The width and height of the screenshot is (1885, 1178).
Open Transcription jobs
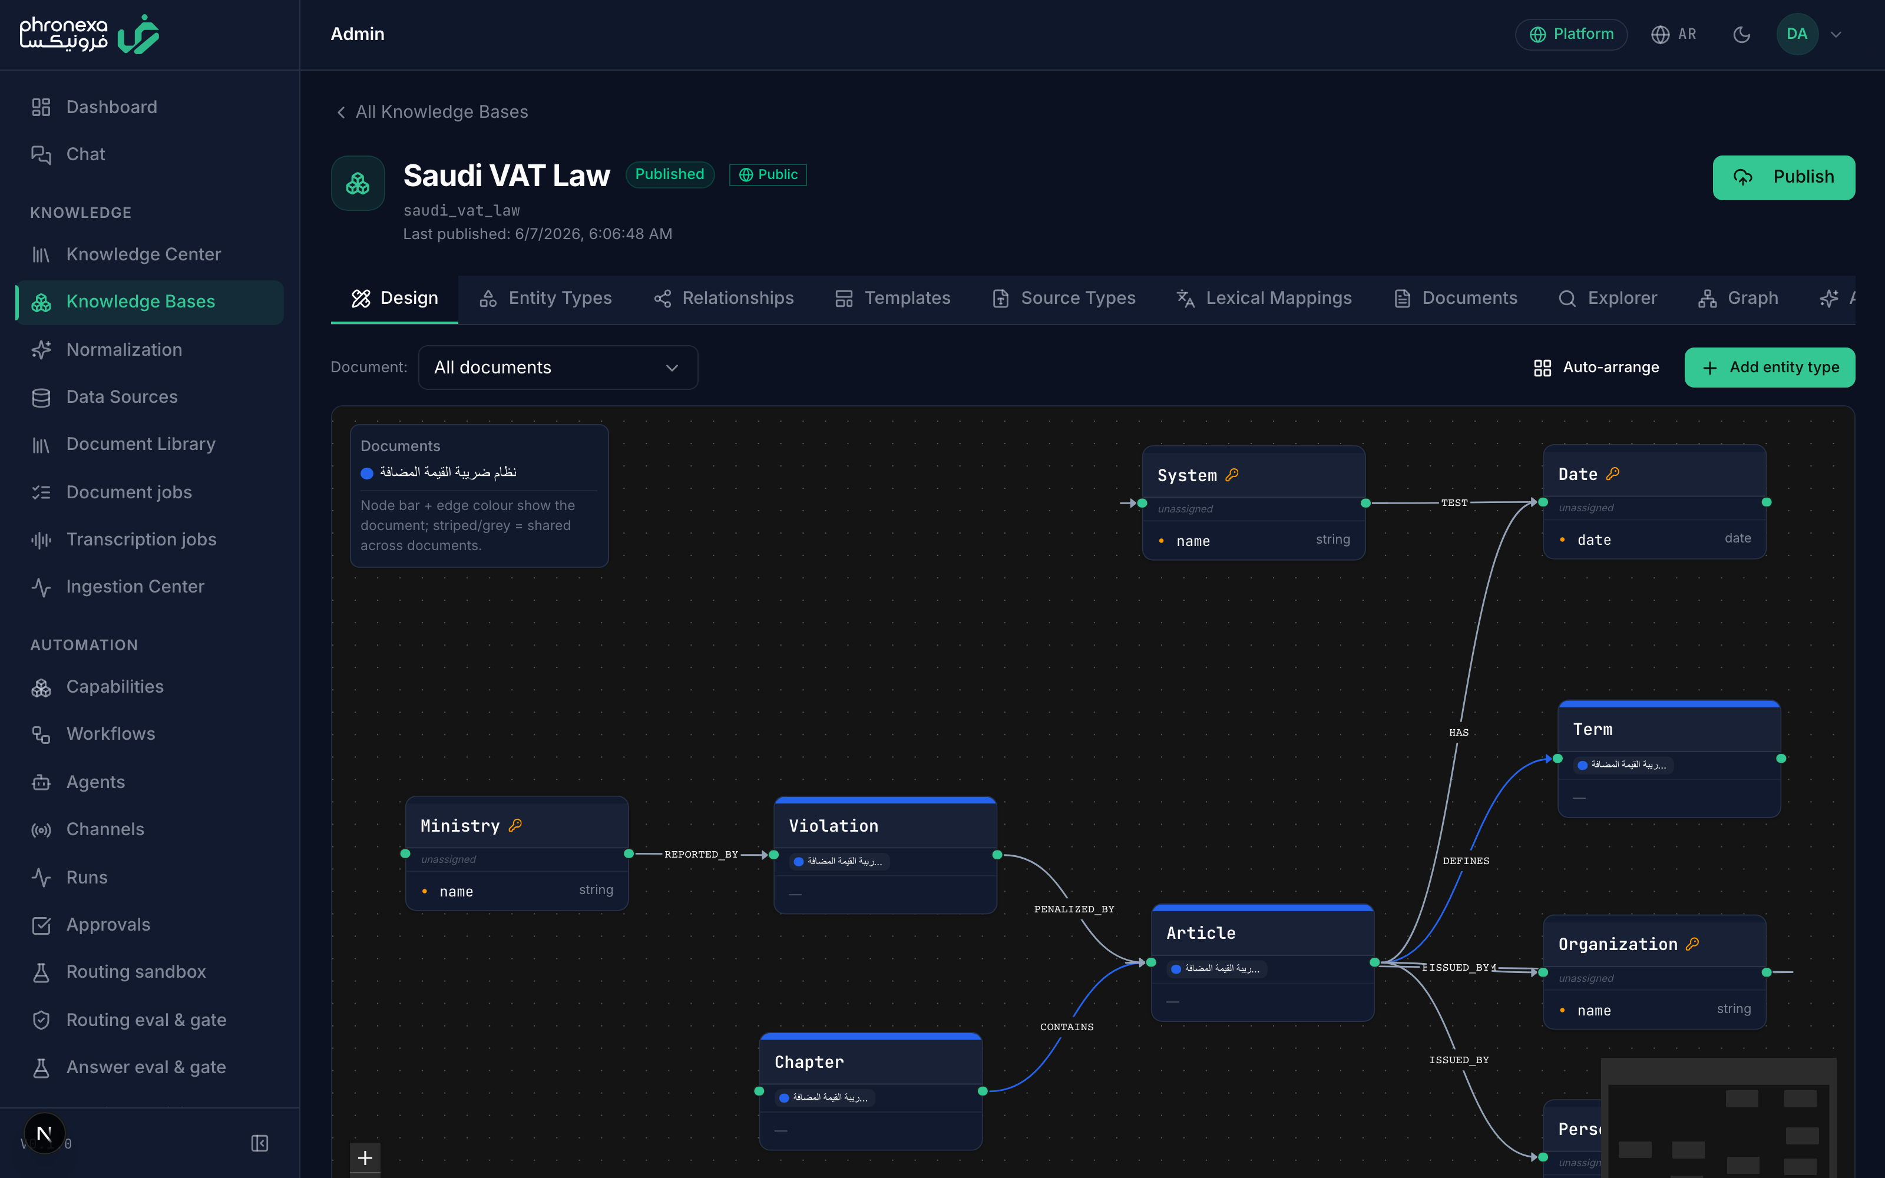(149, 539)
